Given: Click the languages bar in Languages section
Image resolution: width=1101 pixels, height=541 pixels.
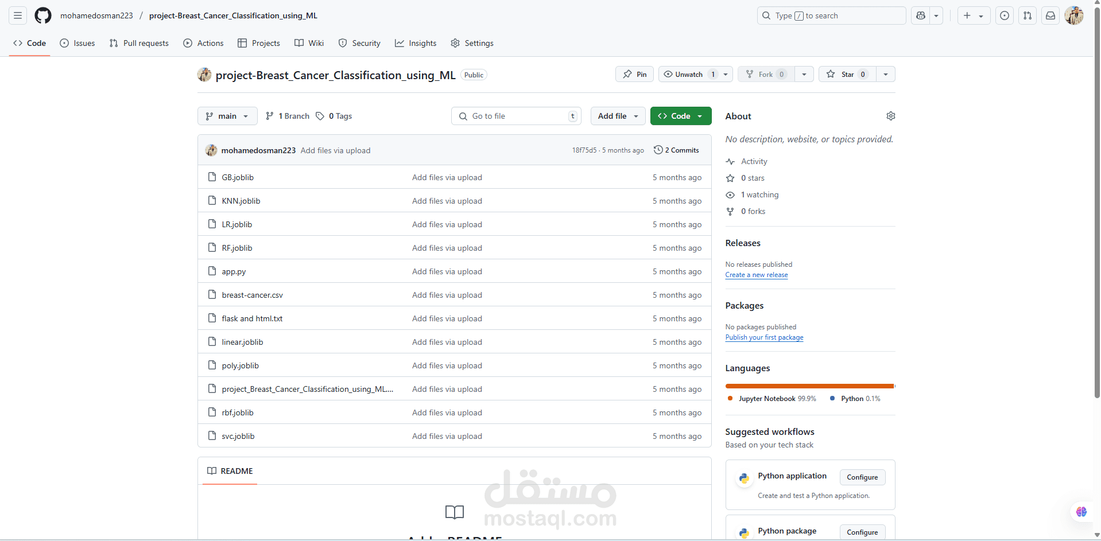Looking at the screenshot, I should click(810, 386).
